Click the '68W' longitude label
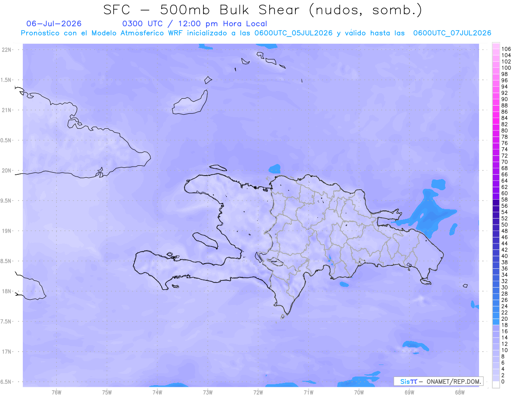The height and width of the screenshot is (398, 516). (460, 392)
